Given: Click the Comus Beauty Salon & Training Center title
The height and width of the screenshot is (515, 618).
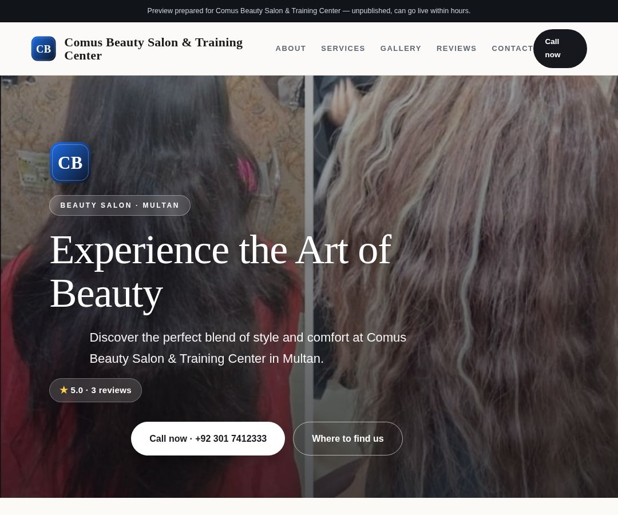Looking at the screenshot, I should point(153,49).
